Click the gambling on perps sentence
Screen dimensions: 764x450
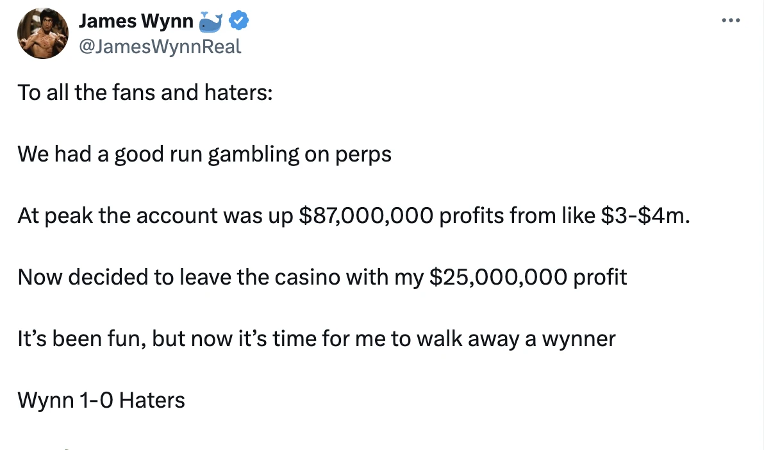pos(204,154)
